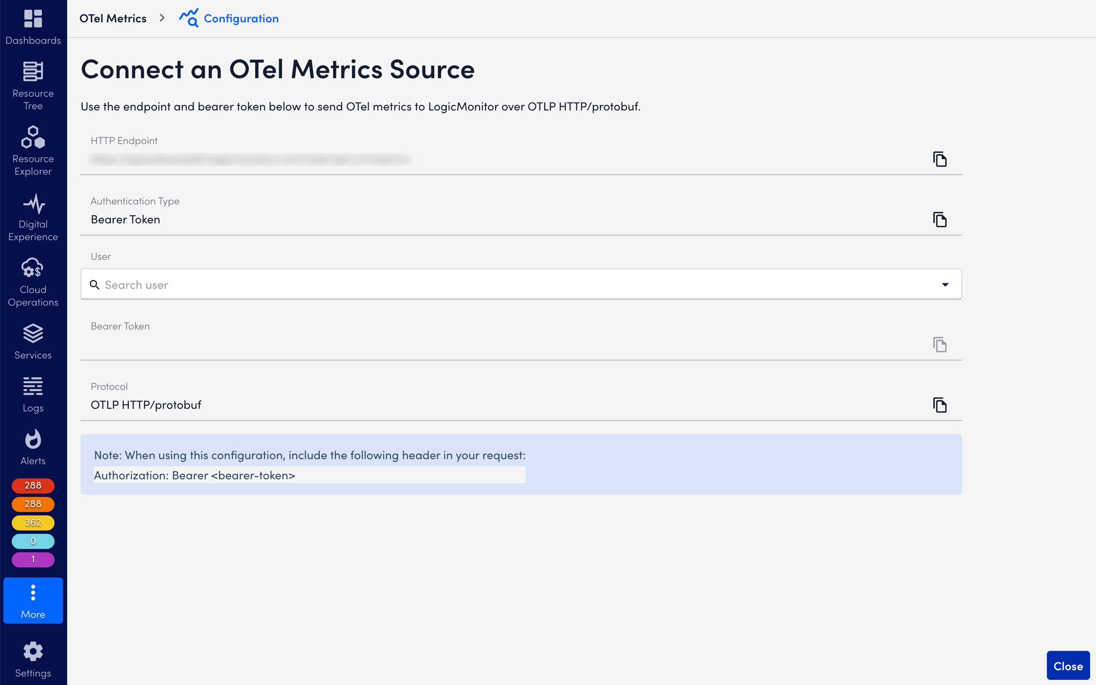Open the Logs page
The height and width of the screenshot is (685, 1096).
coord(33,395)
